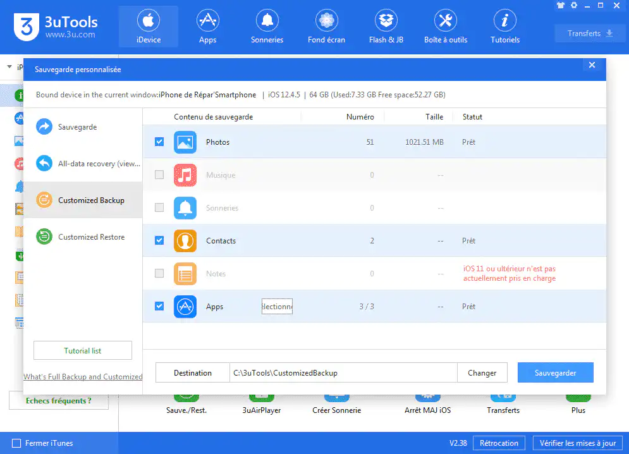Click the Contacts icon in backup list
629x454 pixels.
[x=185, y=241]
